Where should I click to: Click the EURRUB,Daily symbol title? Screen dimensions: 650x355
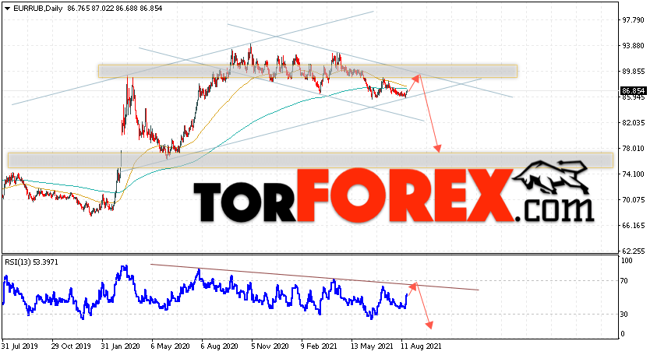pyautogui.click(x=38, y=9)
